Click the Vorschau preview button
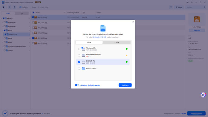This screenshot has height=117, width=208. 197,31
